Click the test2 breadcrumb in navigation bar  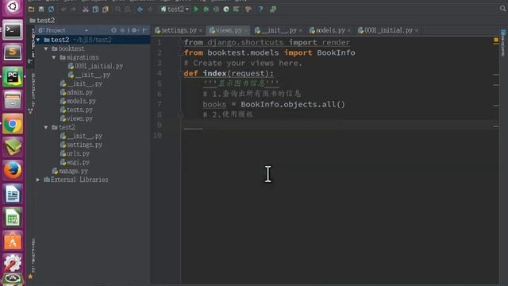coord(42,21)
